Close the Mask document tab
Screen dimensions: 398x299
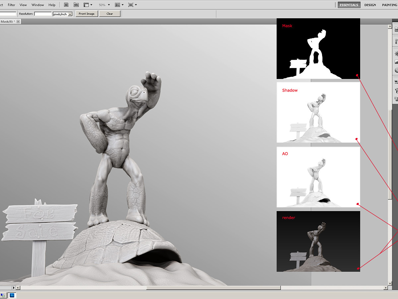click(x=18, y=22)
